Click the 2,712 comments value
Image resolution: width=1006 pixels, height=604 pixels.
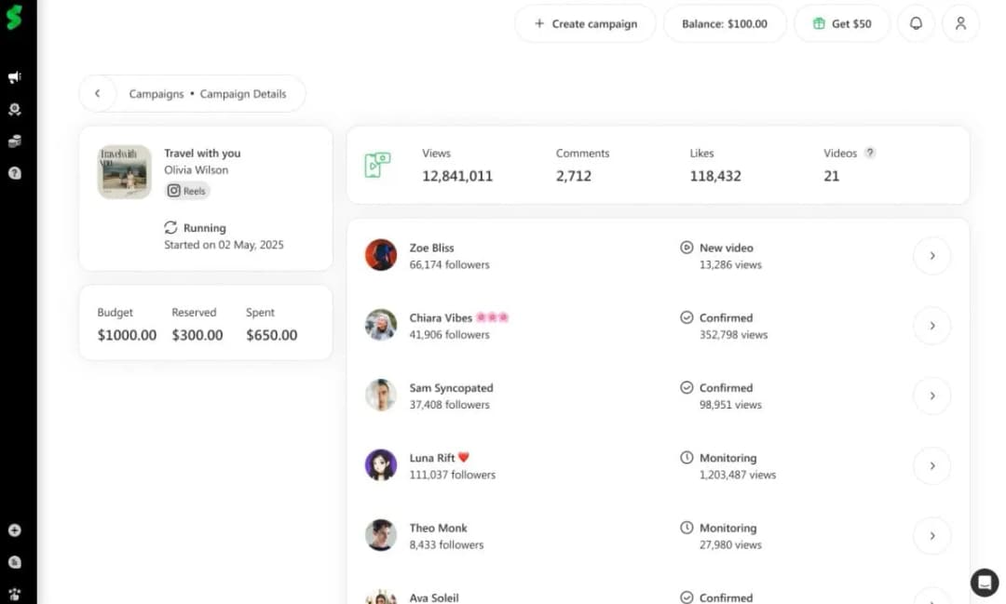click(x=574, y=176)
